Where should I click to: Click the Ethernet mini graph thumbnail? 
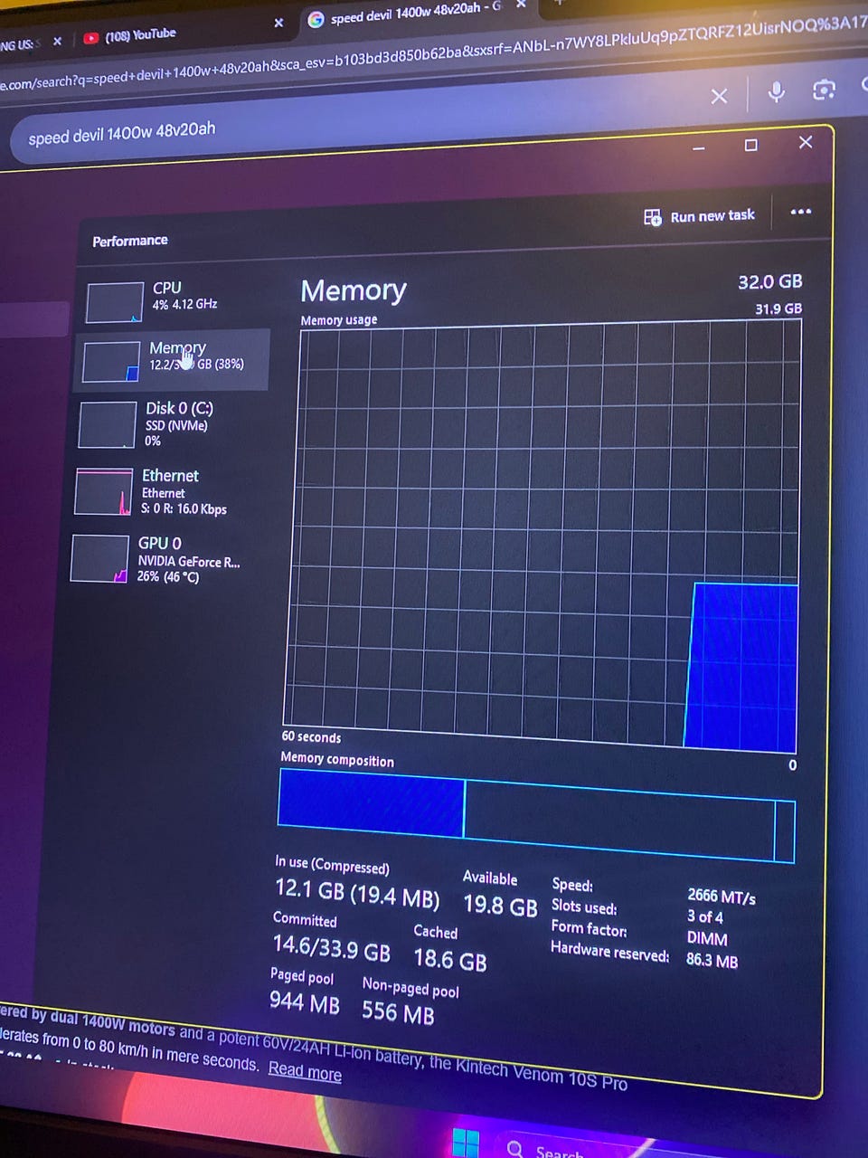click(x=103, y=492)
